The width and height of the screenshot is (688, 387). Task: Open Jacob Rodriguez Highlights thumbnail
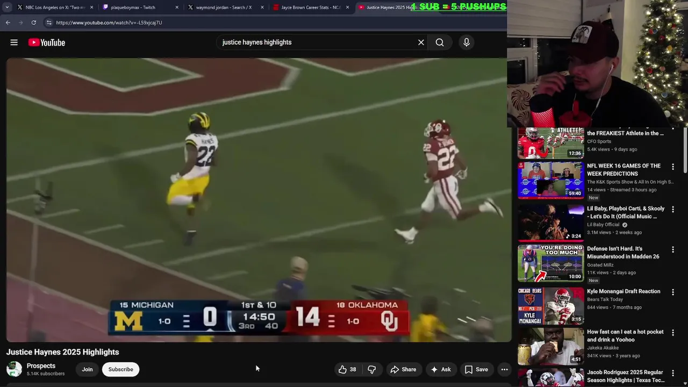click(x=550, y=378)
